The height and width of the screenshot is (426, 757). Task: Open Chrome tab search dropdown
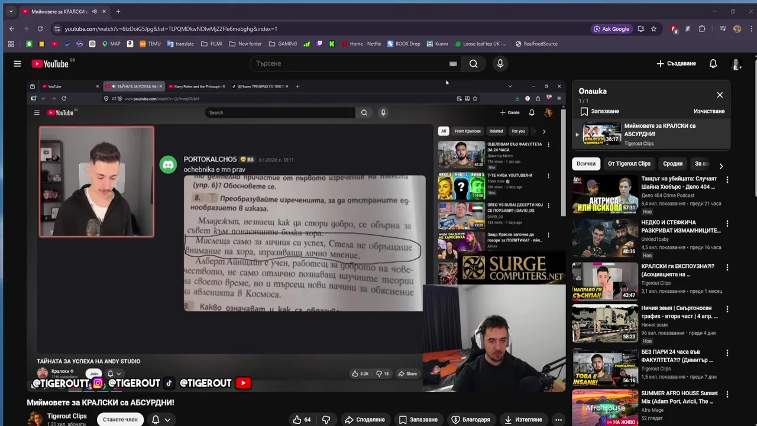11,11
